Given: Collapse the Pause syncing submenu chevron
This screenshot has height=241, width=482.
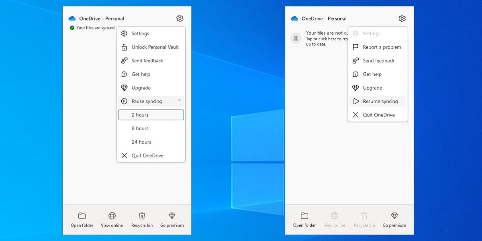Looking at the screenshot, I should pos(179,101).
